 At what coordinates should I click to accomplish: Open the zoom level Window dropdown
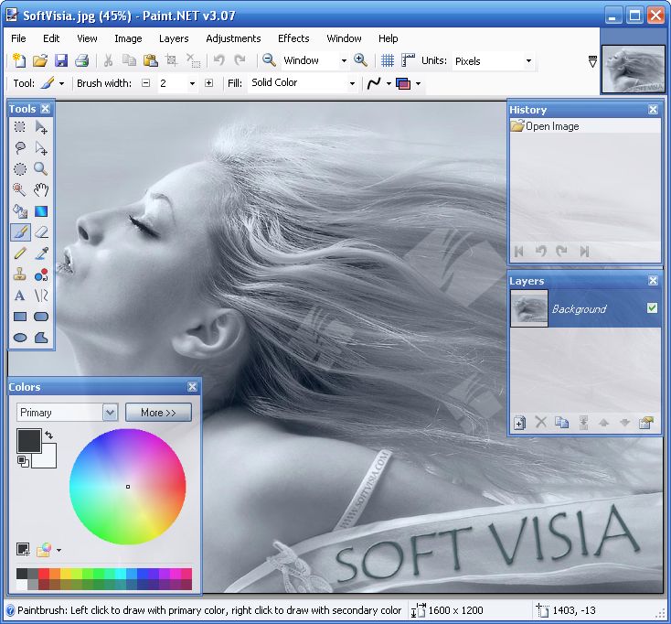(344, 60)
